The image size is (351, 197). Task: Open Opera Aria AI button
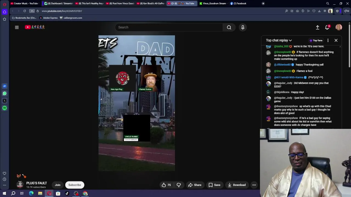pos(347,11)
